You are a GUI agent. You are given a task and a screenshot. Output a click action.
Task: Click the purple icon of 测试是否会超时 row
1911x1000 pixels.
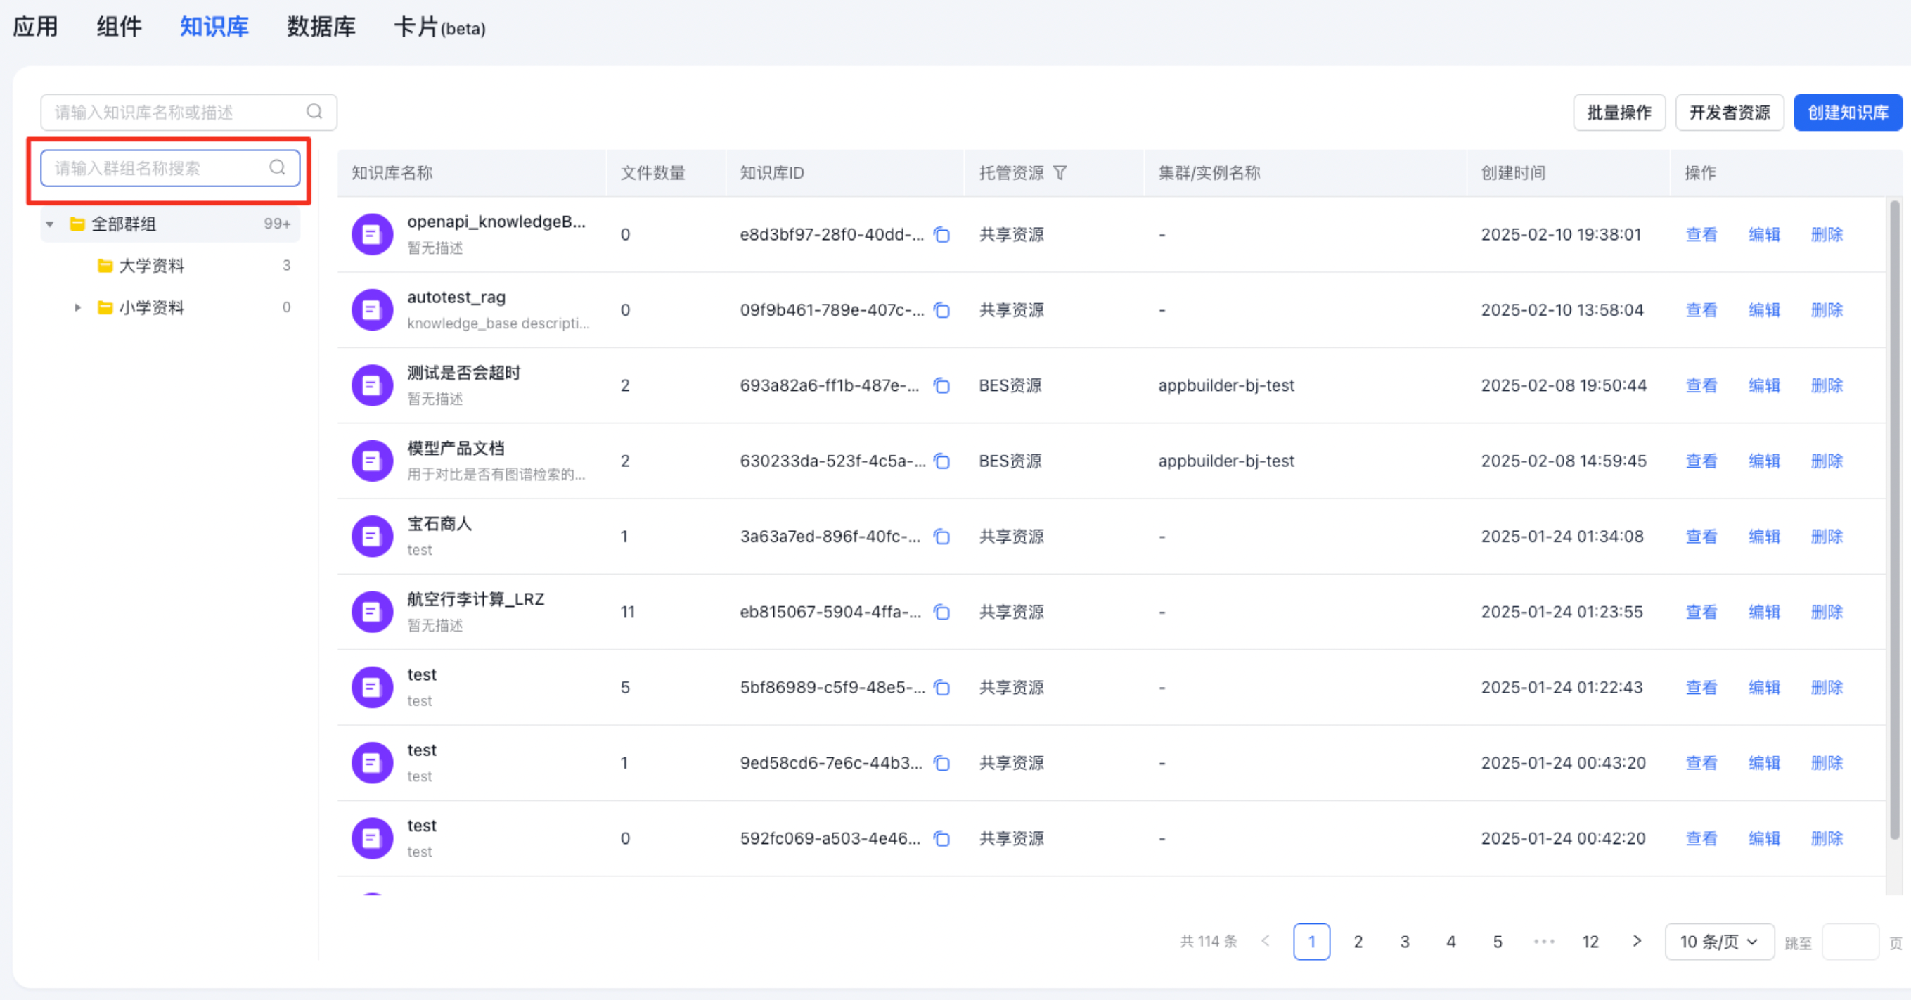372,385
